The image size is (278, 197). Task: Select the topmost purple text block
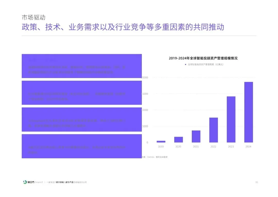point(82,66)
